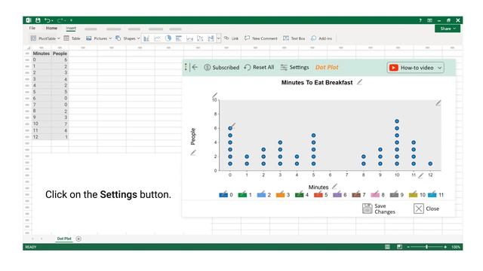The image size is (483, 271).
Task: Click the pencil icon in the plot area corner
Action: 438,103
